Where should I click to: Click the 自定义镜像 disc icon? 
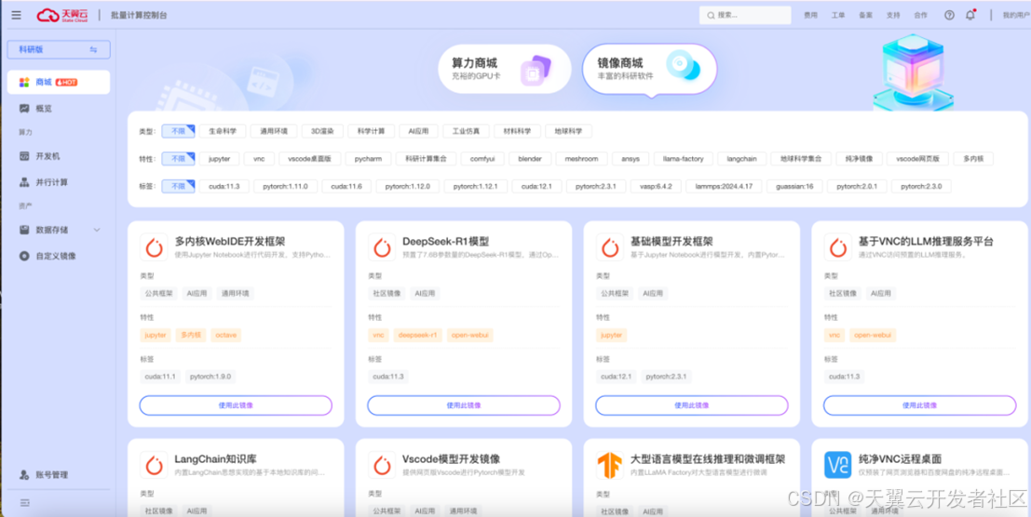pos(24,256)
